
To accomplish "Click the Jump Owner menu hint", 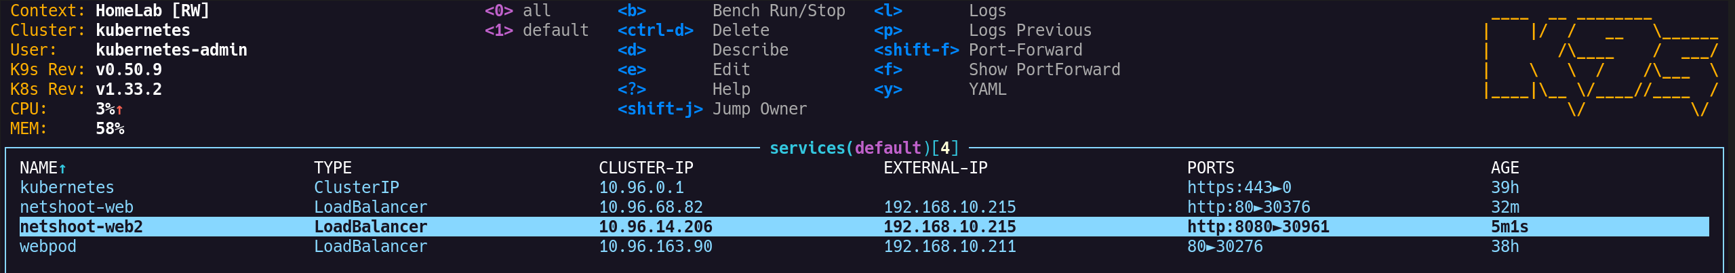I will pos(760,109).
